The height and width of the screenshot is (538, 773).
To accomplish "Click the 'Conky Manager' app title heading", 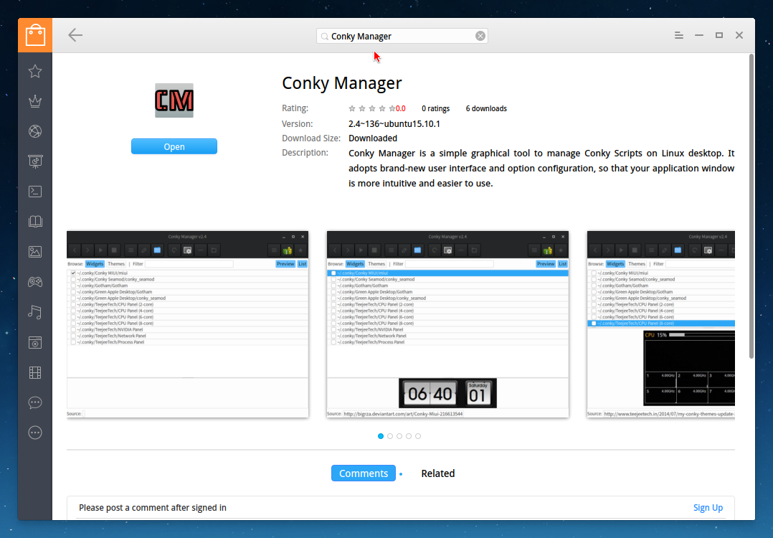I will tap(341, 82).
